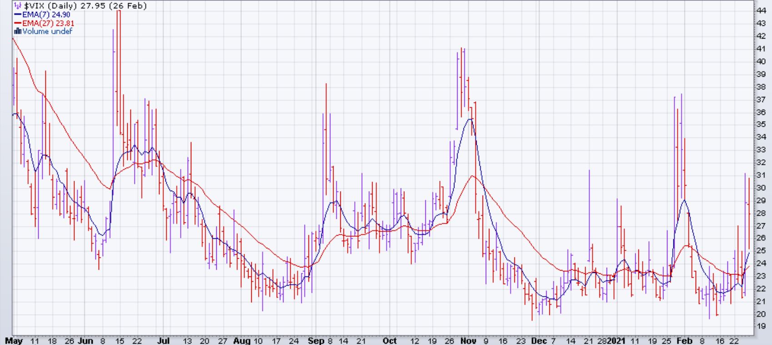Image resolution: width=772 pixels, height=345 pixels.
Task: Click the Volume bars icon in legend
Action: click(18, 31)
